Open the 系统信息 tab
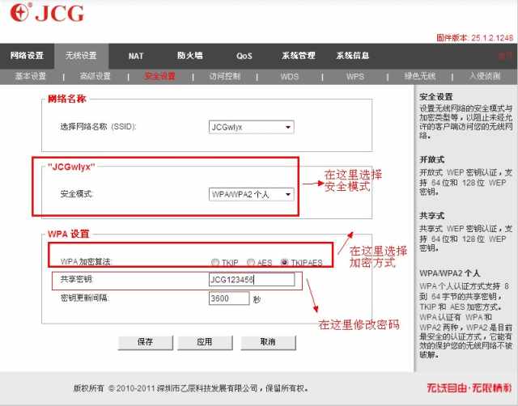The height and width of the screenshot is (406, 518). pos(353,56)
